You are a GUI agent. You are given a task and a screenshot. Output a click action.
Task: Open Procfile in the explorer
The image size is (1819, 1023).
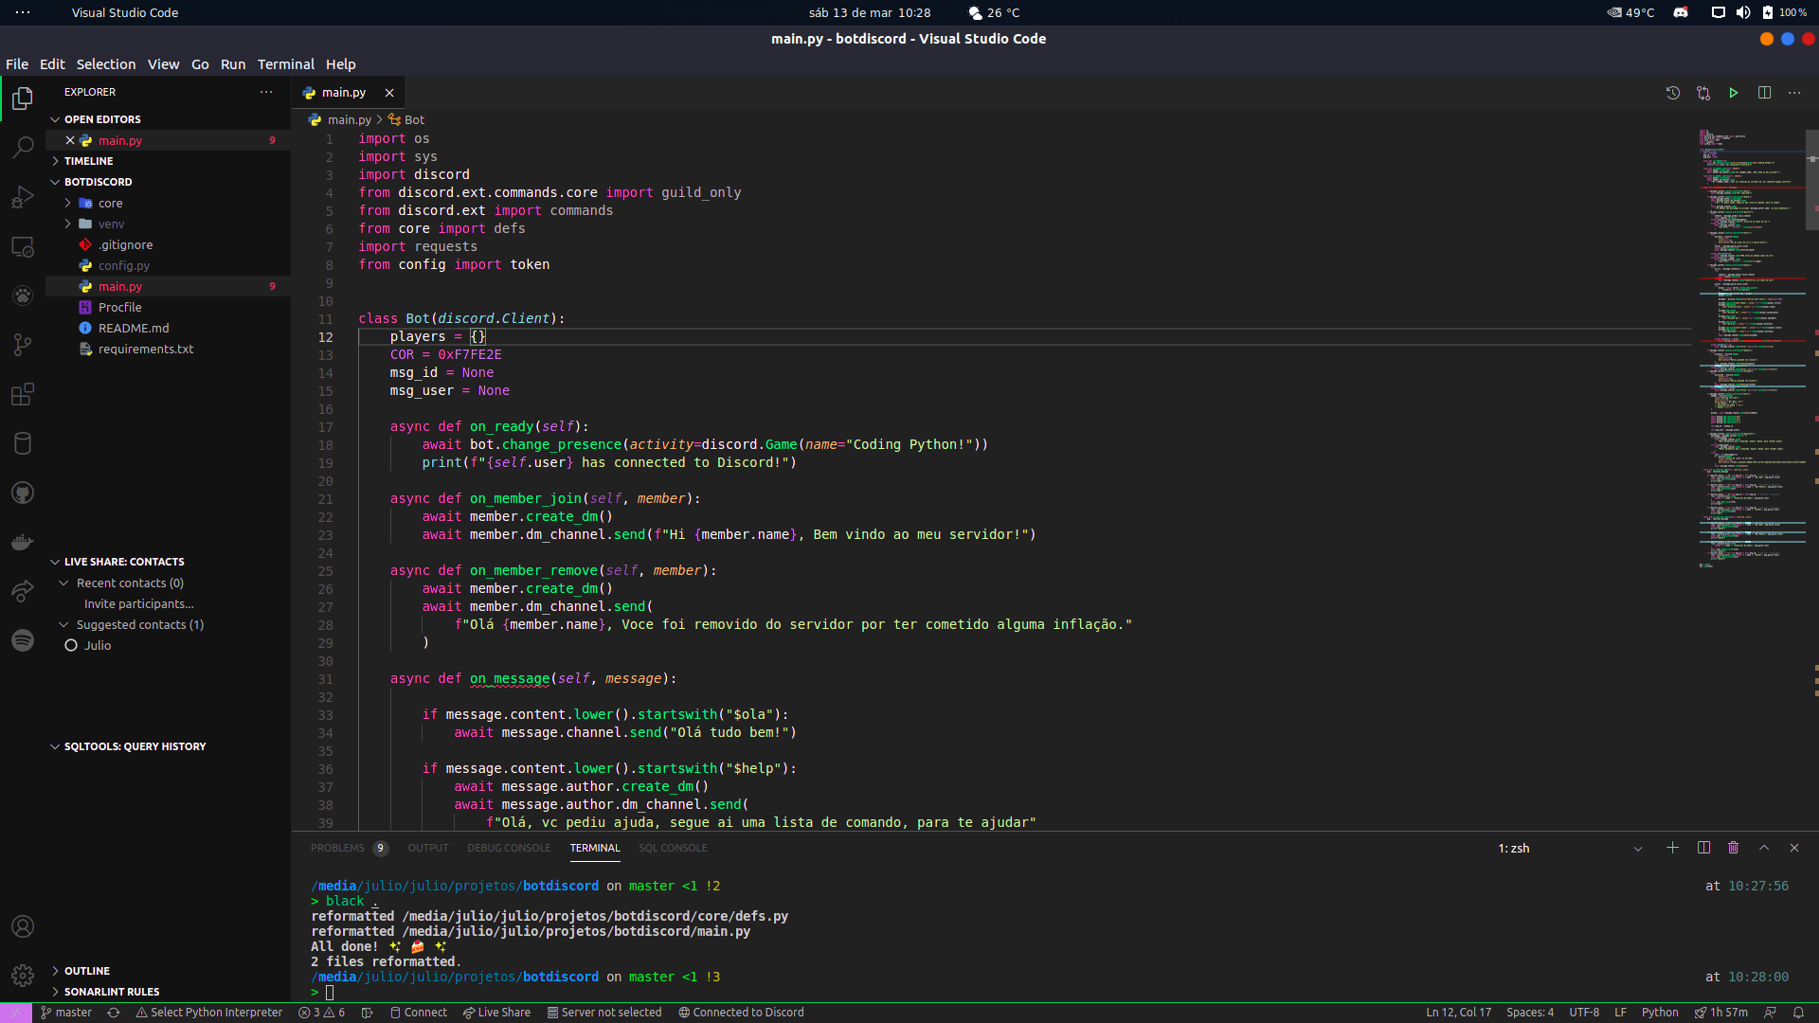[x=169, y=307]
